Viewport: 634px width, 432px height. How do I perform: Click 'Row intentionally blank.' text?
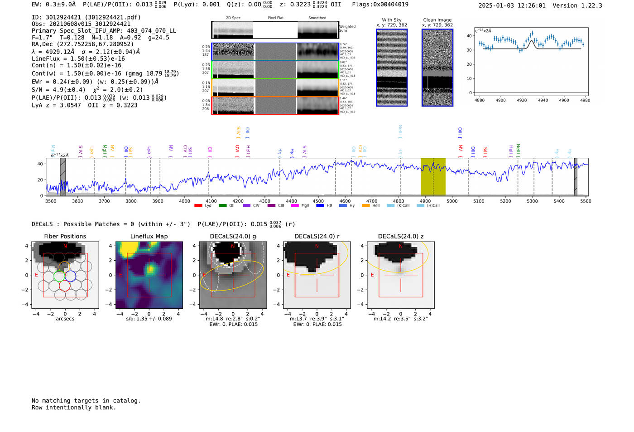(x=74, y=408)
